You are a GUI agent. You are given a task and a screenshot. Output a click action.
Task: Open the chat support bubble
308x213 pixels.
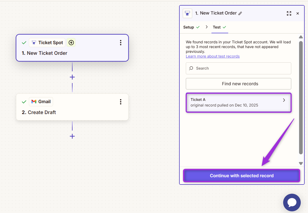[x=292, y=202]
